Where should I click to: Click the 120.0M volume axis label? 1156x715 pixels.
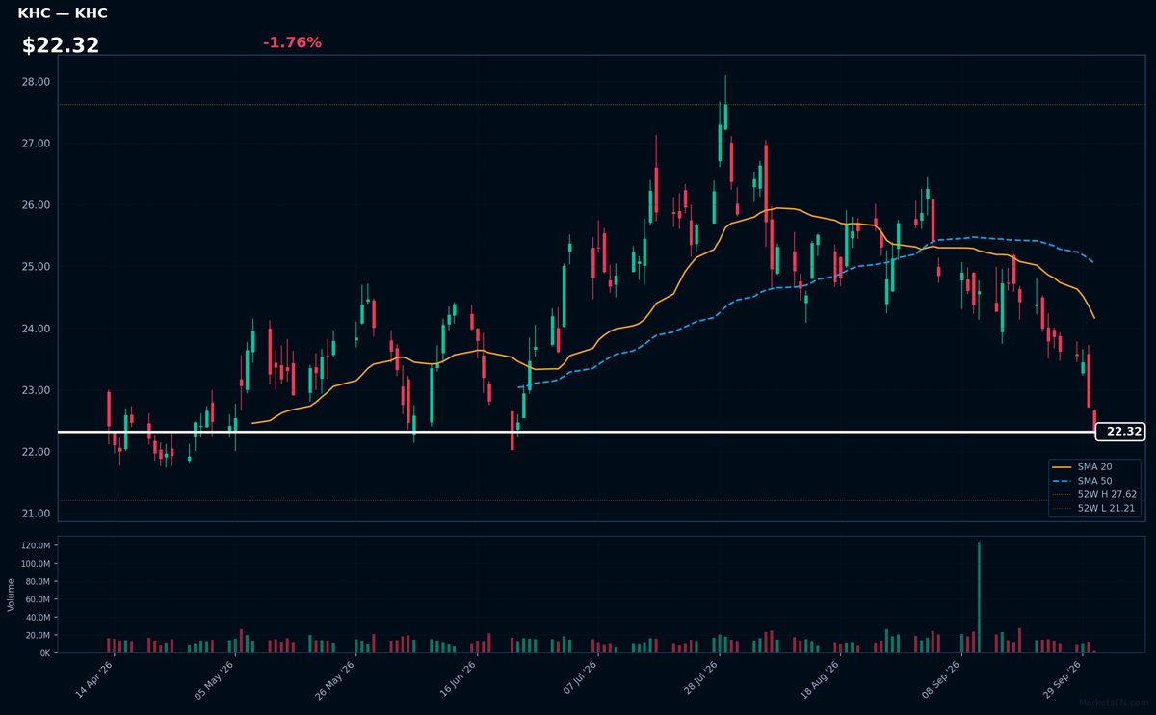click(35, 546)
